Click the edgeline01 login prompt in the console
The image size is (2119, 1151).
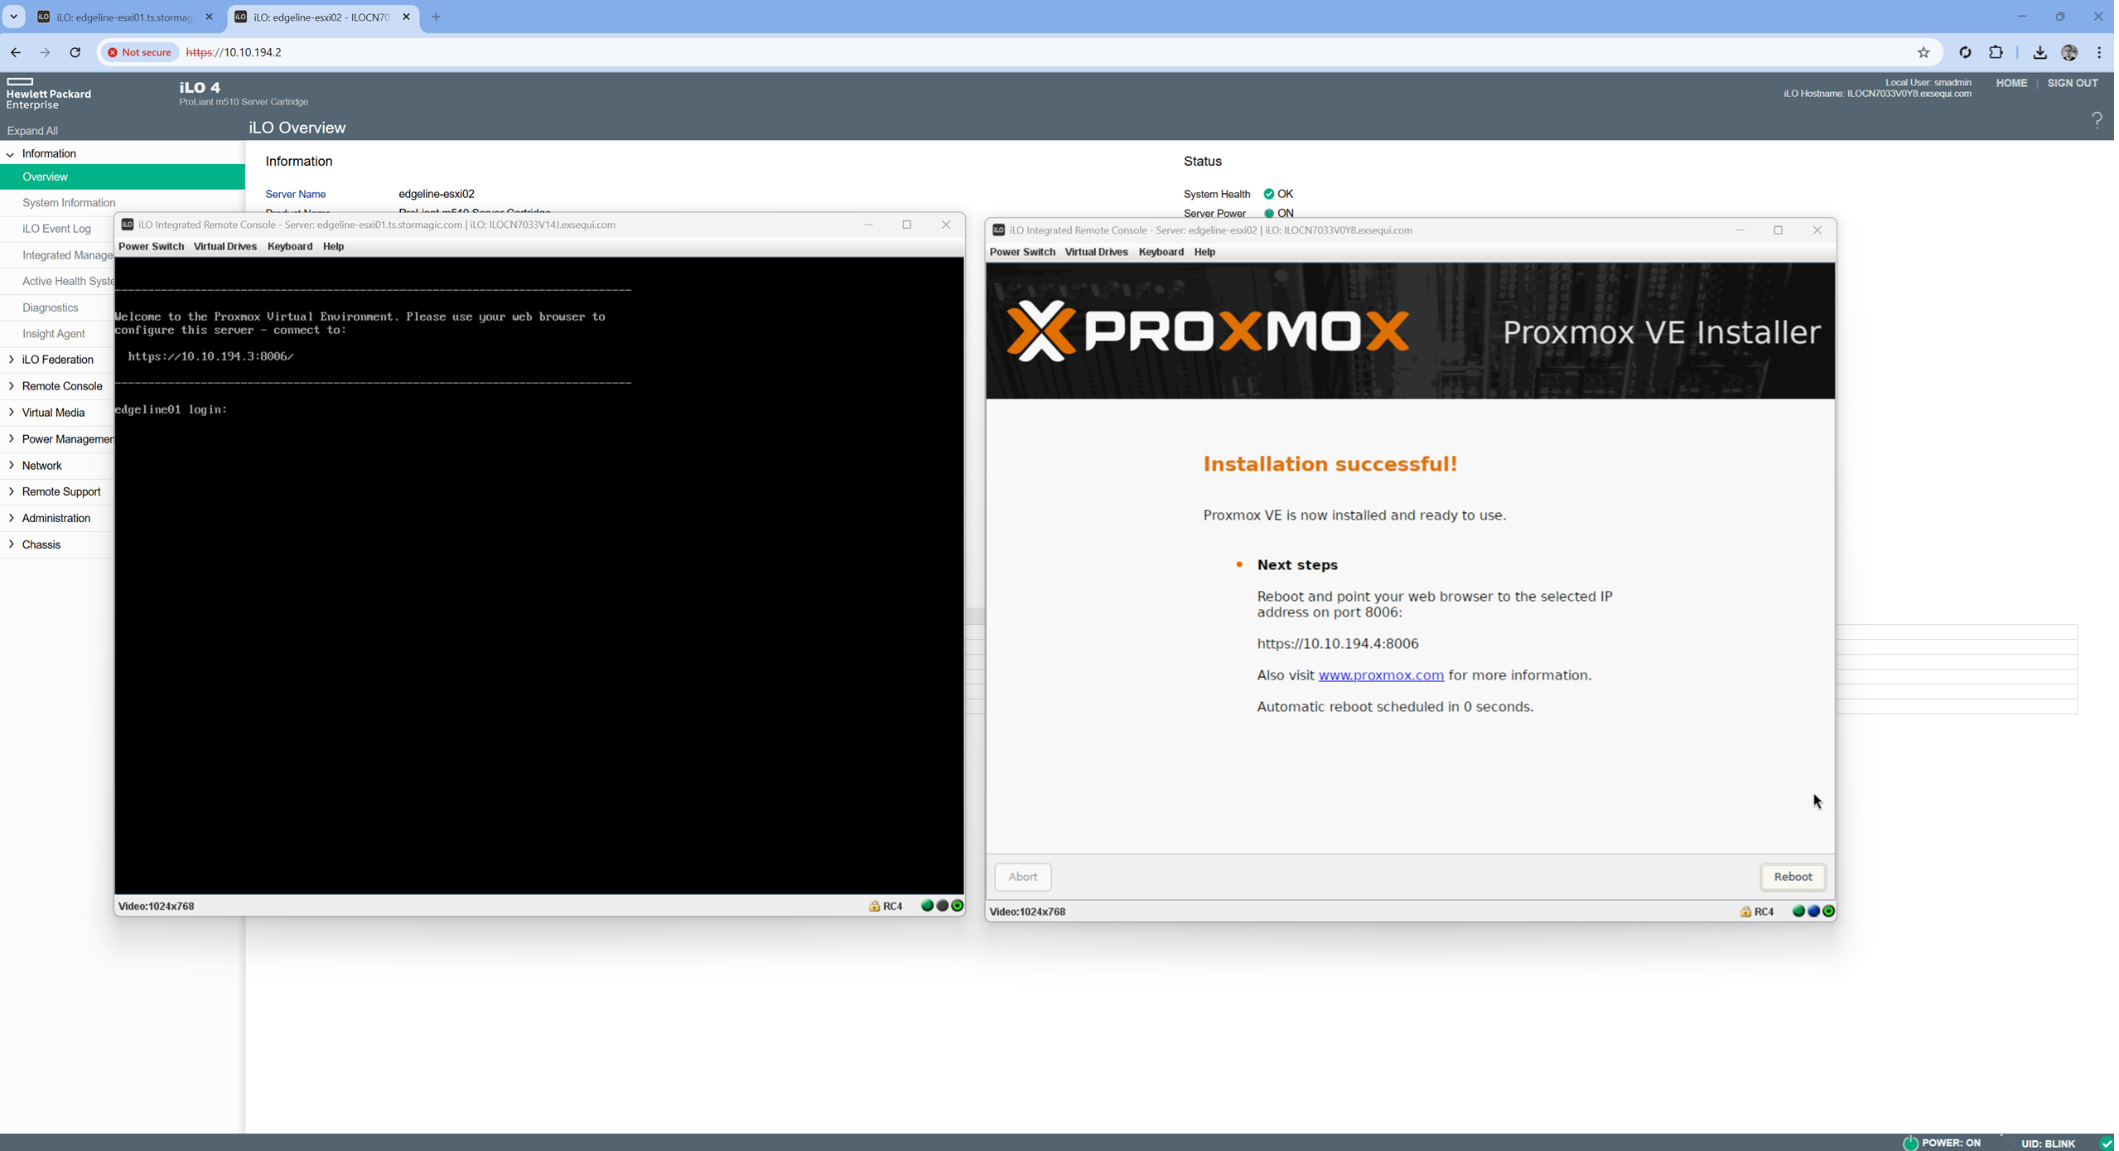click(171, 409)
